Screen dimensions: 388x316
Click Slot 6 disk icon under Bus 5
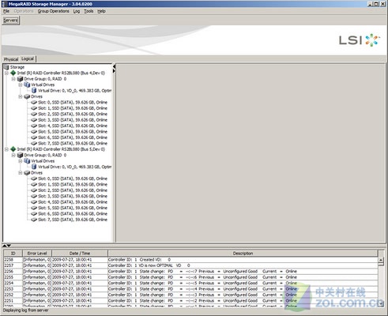(34, 214)
